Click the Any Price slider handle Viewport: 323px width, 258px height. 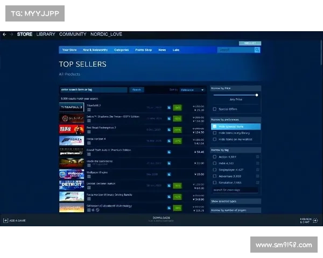click(x=256, y=95)
